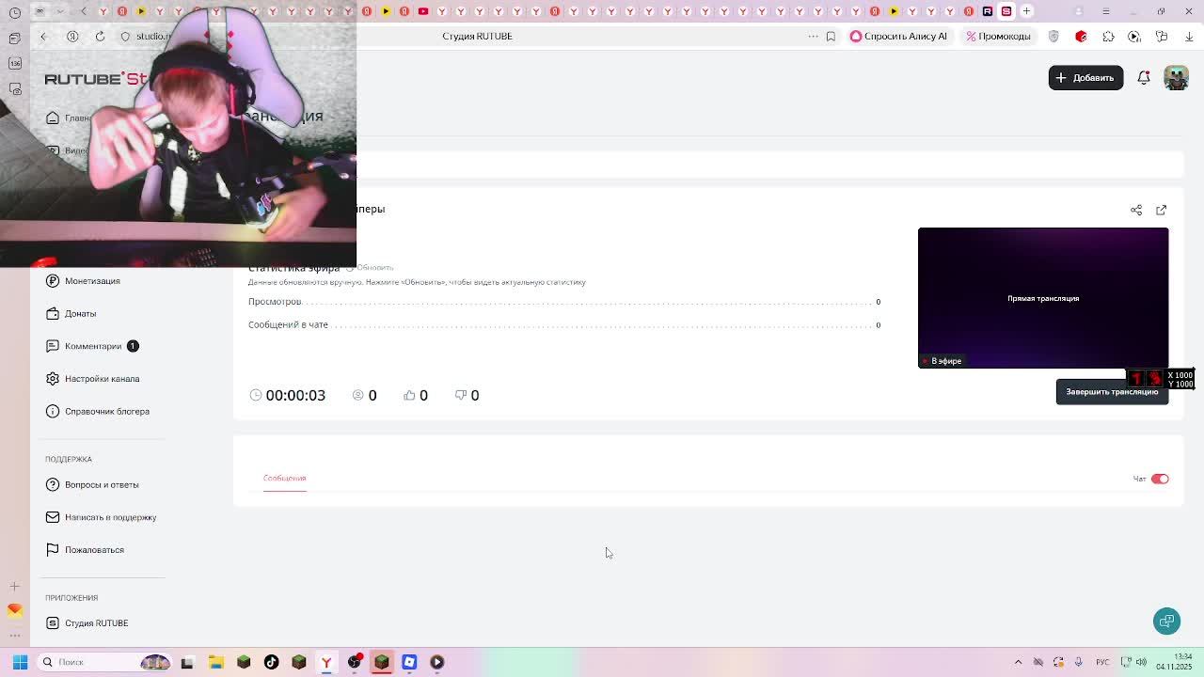Click the Пожаловаться link
1204x677 pixels.
pyautogui.click(x=94, y=550)
